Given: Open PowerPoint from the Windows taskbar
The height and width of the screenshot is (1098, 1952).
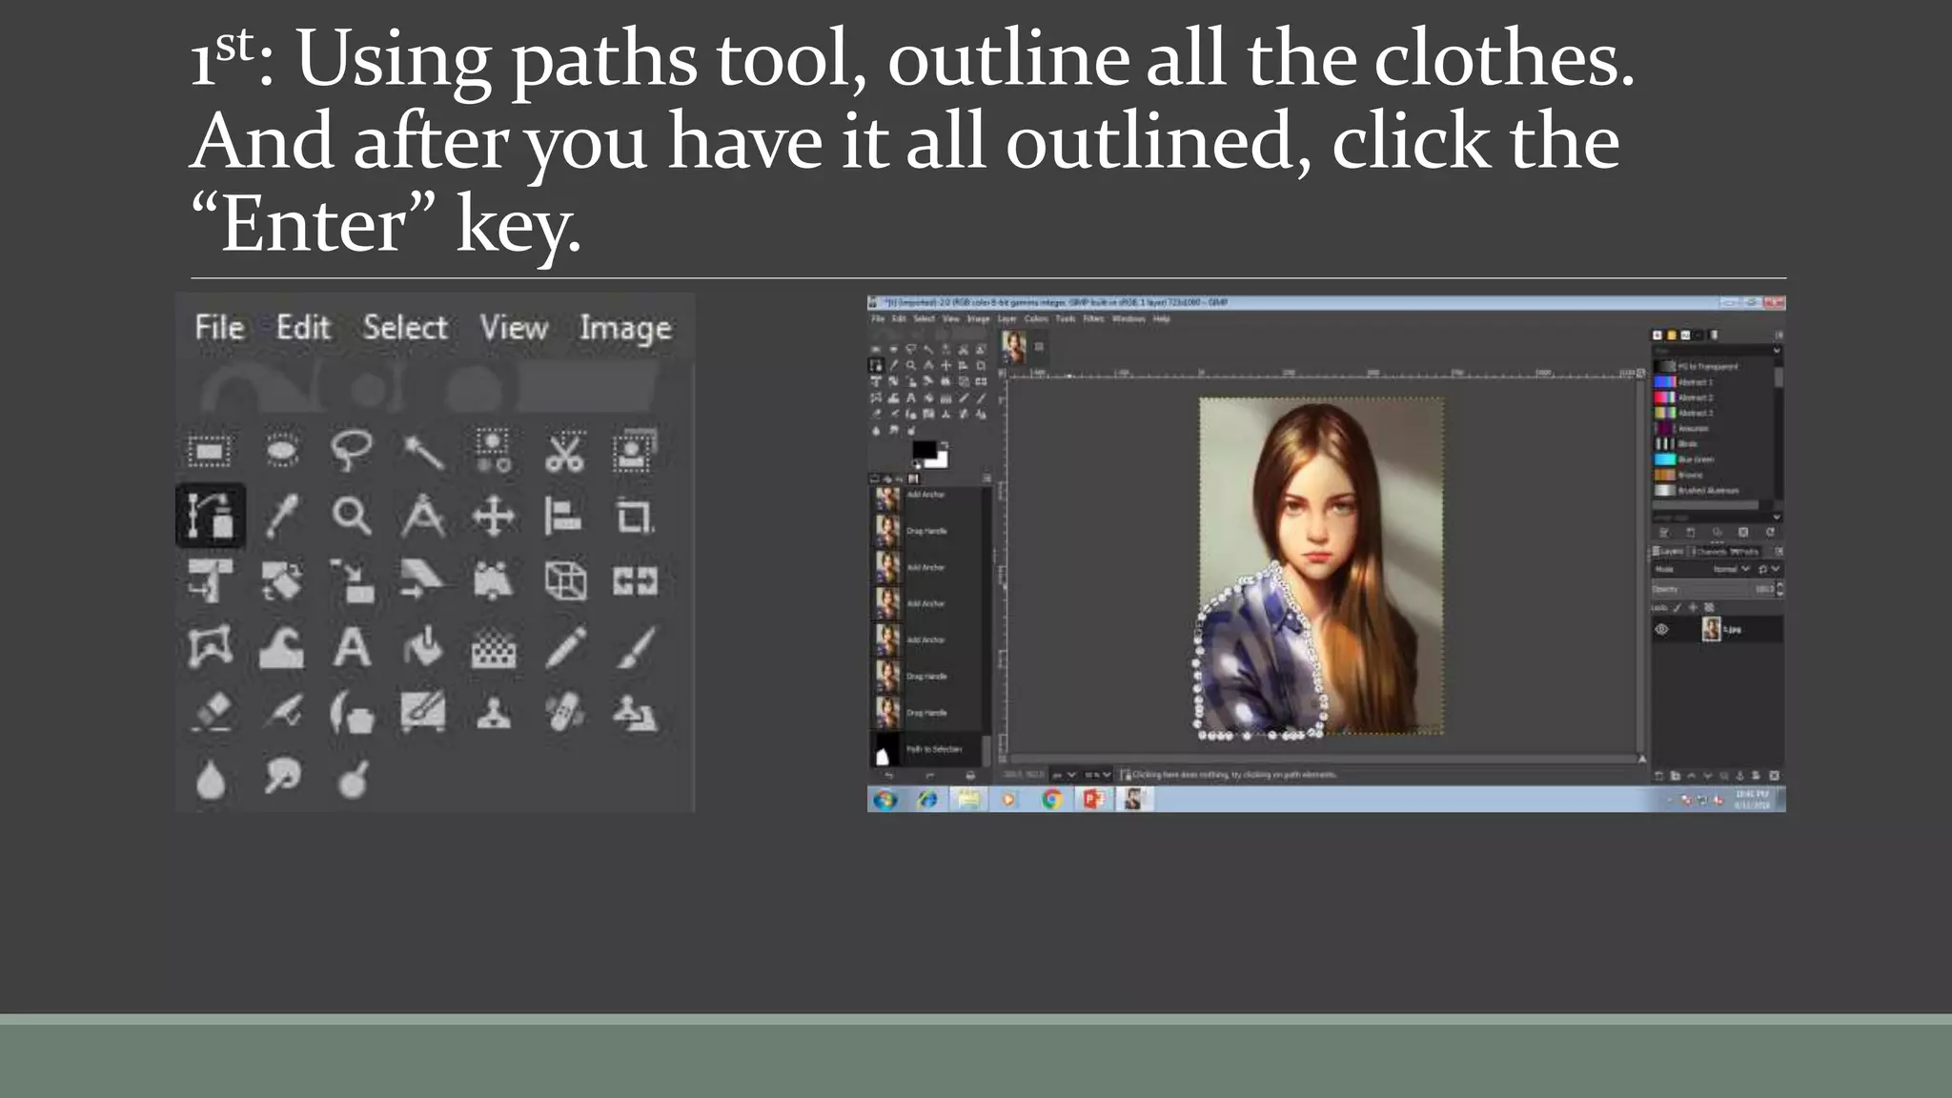Looking at the screenshot, I should 1092,800.
